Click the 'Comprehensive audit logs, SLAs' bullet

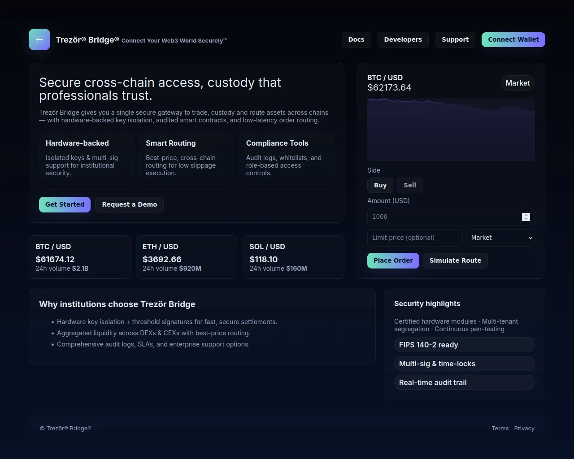tap(153, 344)
